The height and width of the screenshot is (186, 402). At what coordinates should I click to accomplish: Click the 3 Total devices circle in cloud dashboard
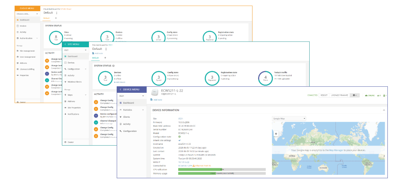[x=107, y=37]
